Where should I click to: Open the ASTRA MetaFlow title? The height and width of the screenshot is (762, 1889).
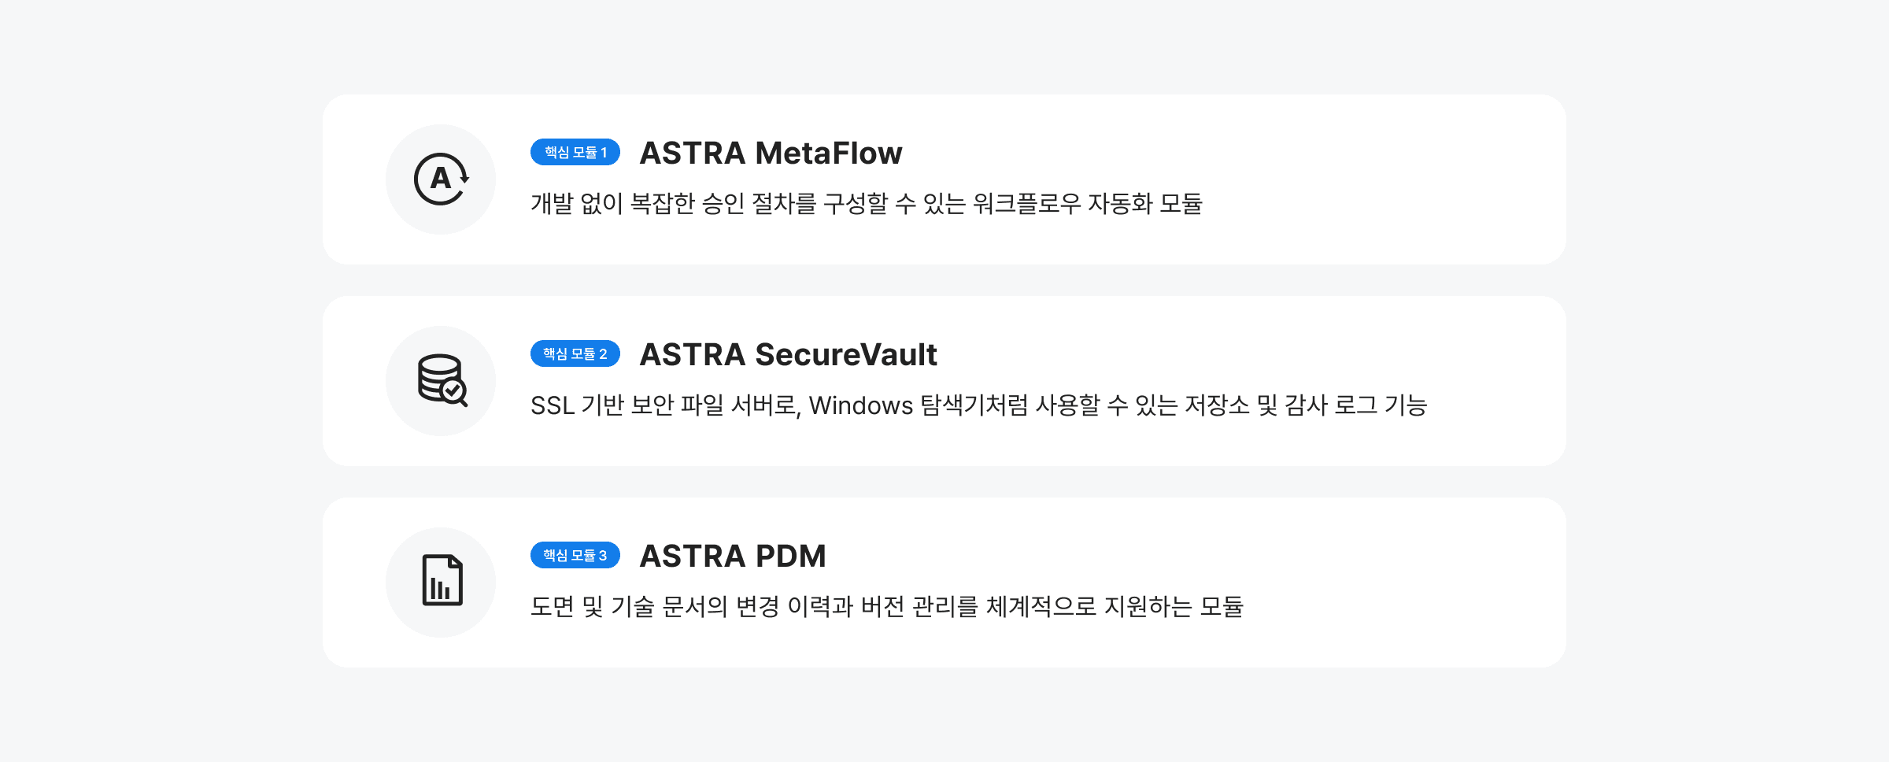click(x=771, y=153)
